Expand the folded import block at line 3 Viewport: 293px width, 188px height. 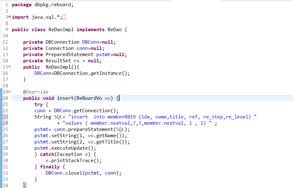pyautogui.click(x=9, y=17)
